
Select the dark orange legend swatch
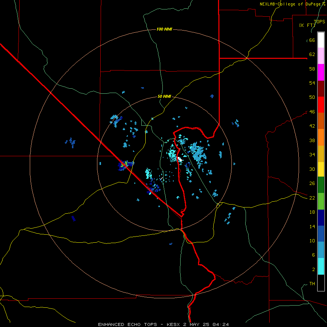coord(321,121)
